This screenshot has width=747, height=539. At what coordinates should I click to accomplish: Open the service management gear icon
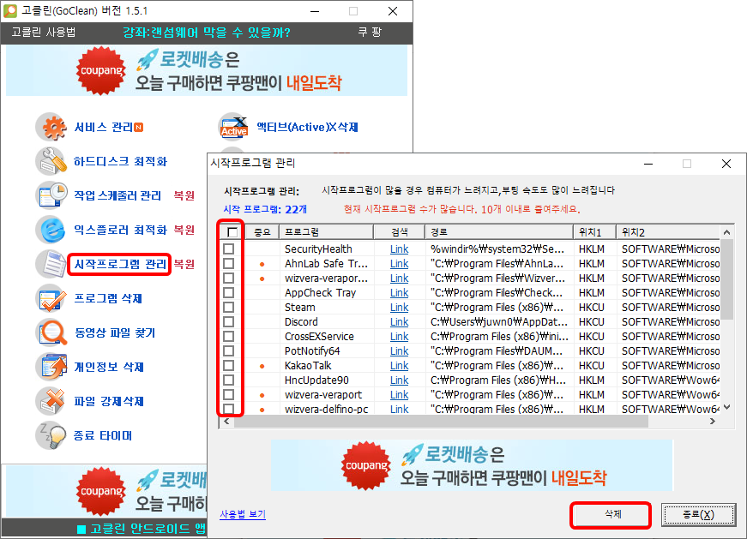[x=51, y=127]
